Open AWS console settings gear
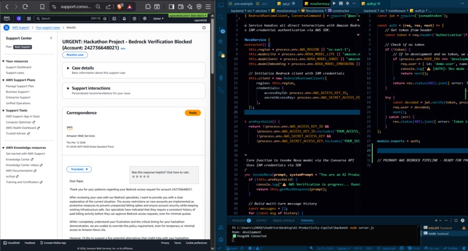468x251 pixels. click(145, 19)
